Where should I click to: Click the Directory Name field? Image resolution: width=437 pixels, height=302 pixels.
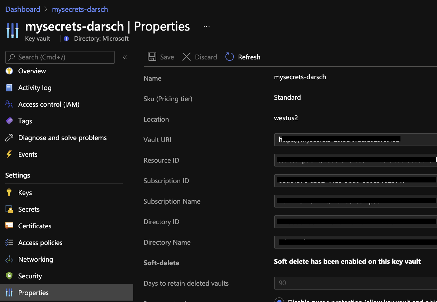tap(355, 242)
